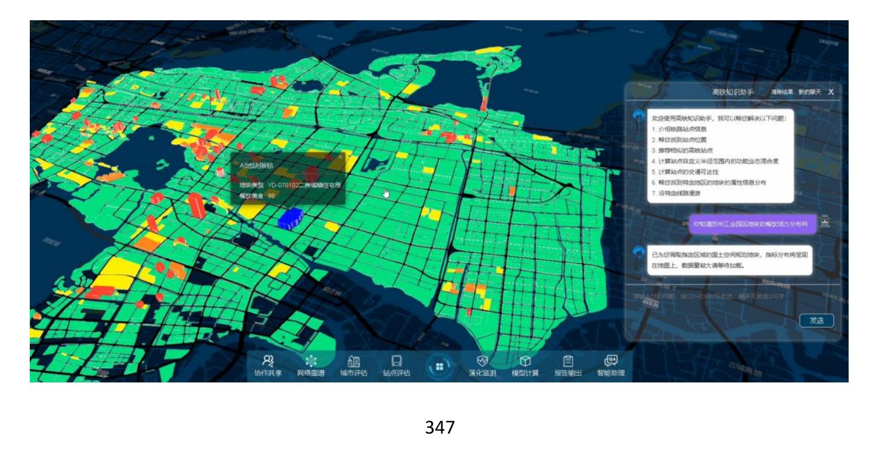Select the 城市评估 city evaluation icon

tap(353, 366)
